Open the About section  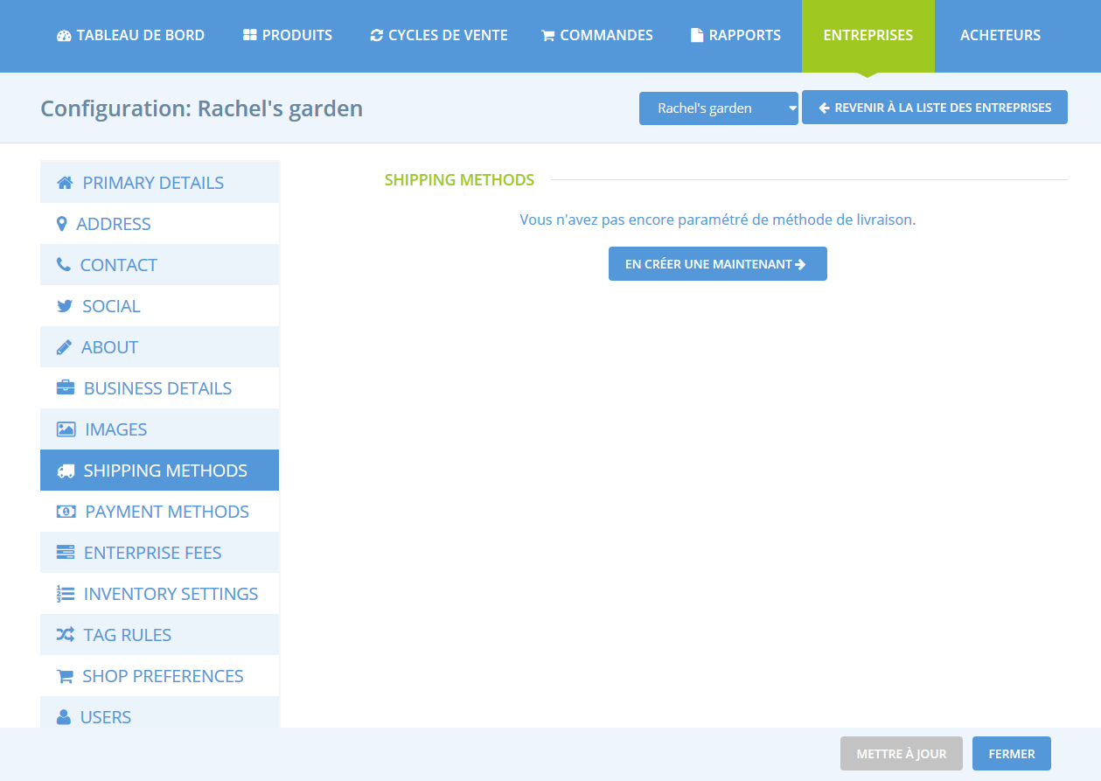coord(160,347)
